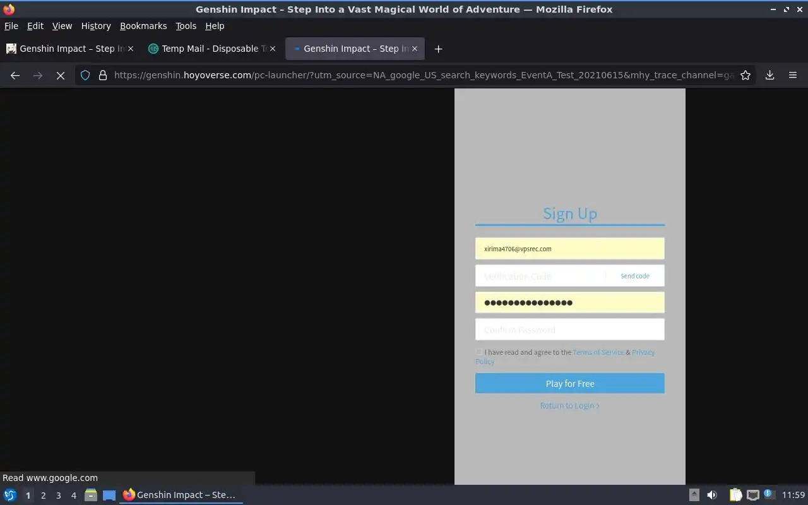Open the taskbar start menu icon
The image size is (808, 505).
coord(10,495)
